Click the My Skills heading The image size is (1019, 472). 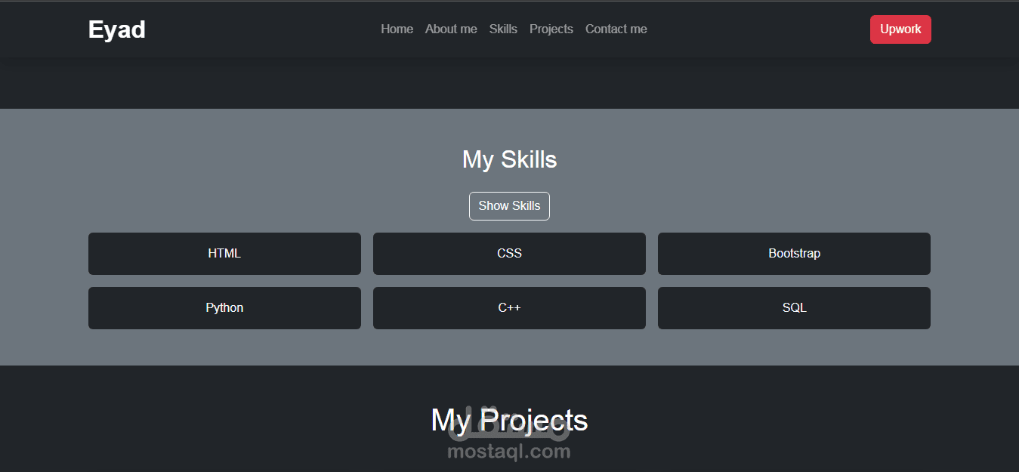[x=509, y=159]
